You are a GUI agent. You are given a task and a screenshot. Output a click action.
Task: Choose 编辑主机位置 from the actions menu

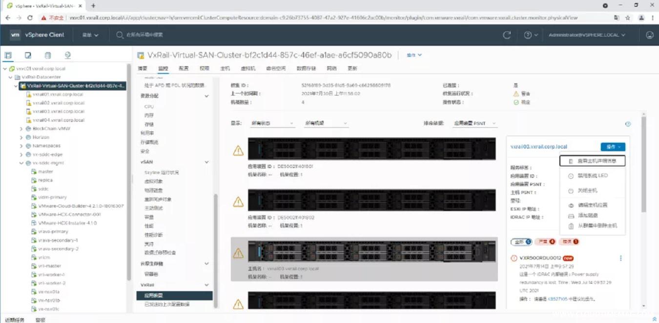point(592,205)
